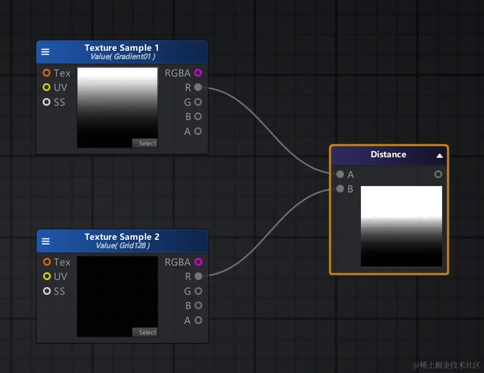
Task: Click the Grid128 texture preview thumbnail
Action: coord(117,296)
